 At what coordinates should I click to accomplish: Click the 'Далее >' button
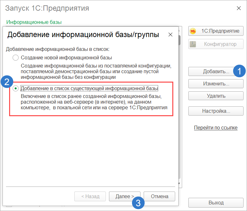tap(125, 197)
